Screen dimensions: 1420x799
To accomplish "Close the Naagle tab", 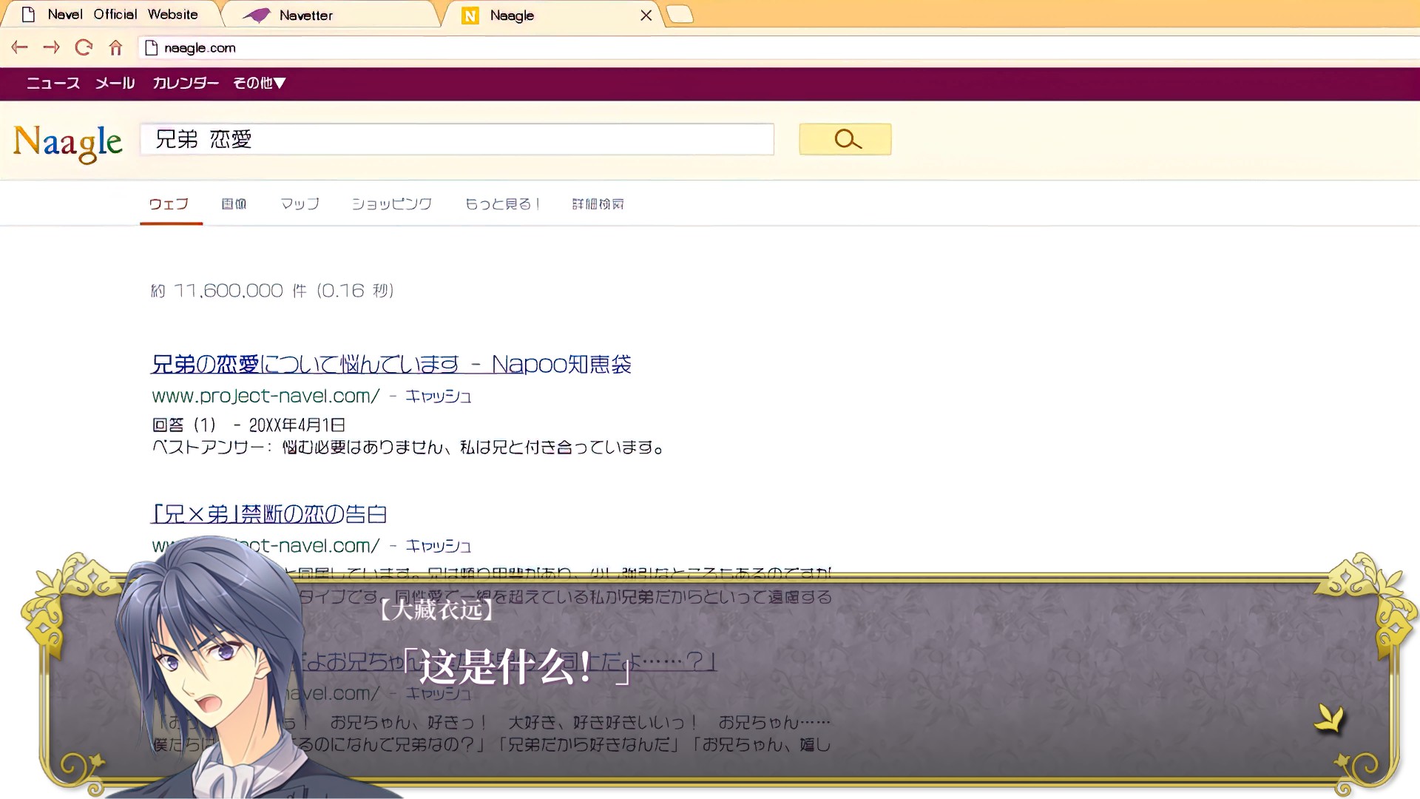I will point(646,16).
